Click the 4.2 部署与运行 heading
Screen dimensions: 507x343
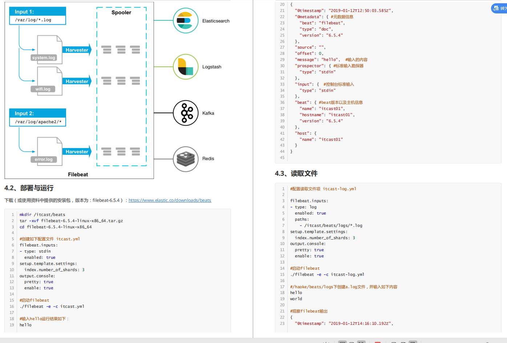[x=29, y=188]
